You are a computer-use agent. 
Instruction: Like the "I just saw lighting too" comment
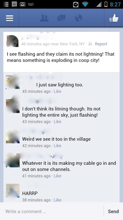pyautogui.click(x=58, y=91)
